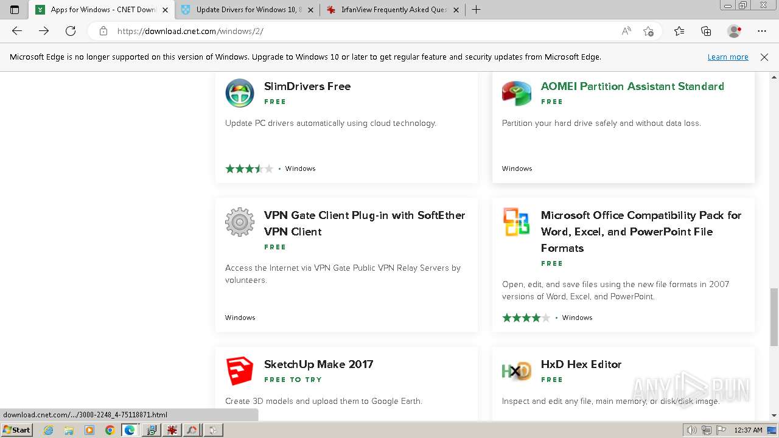Open the Edge profile avatar
Screen dimensions: 779x438
pos(735,31)
